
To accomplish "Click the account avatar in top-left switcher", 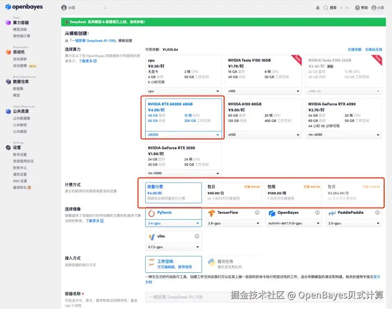I will click(x=64, y=8).
